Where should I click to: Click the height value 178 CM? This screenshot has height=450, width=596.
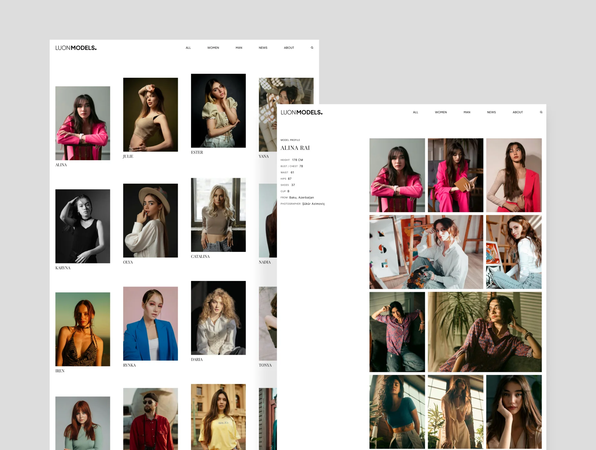click(297, 160)
